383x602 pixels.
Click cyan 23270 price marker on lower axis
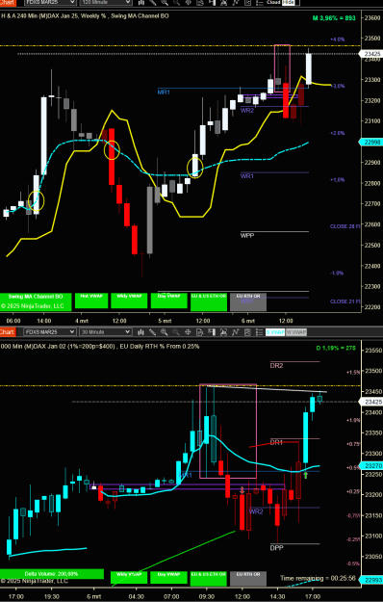point(371,465)
